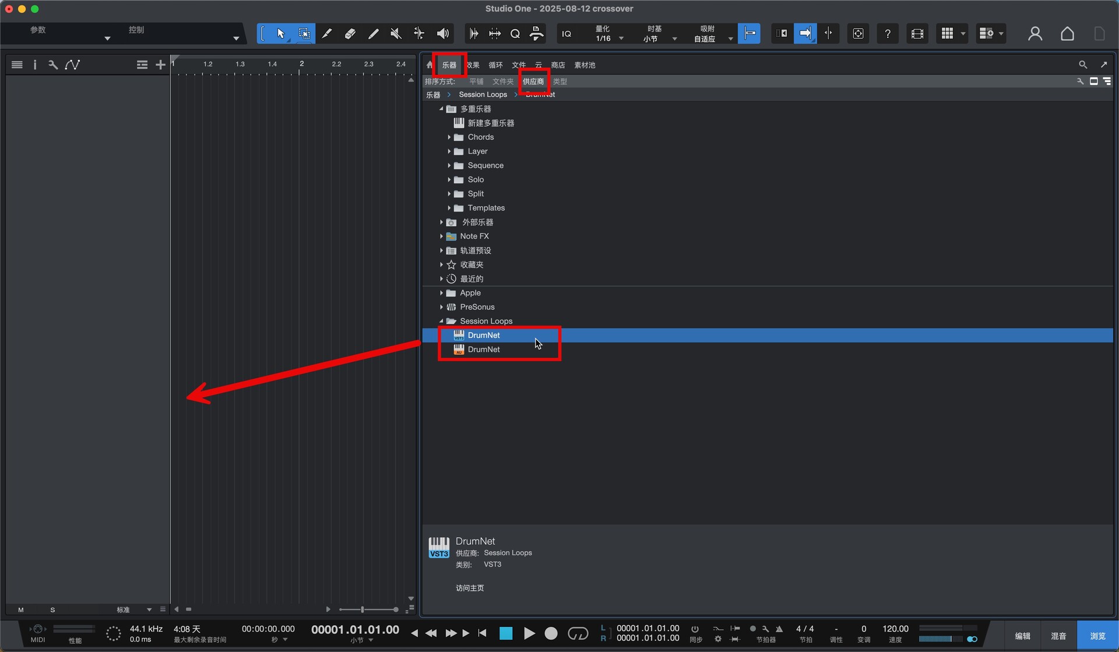
Task: Select the Range tool
Action: [x=304, y=34]
